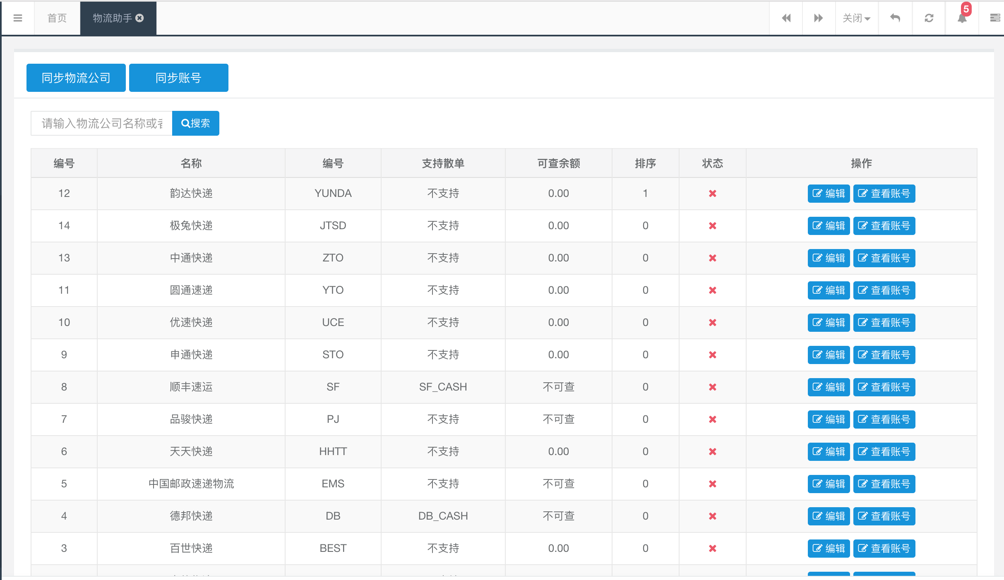Click refresh icon button
The height and width of the screenshot is (580, 1004).
(927, 18)
